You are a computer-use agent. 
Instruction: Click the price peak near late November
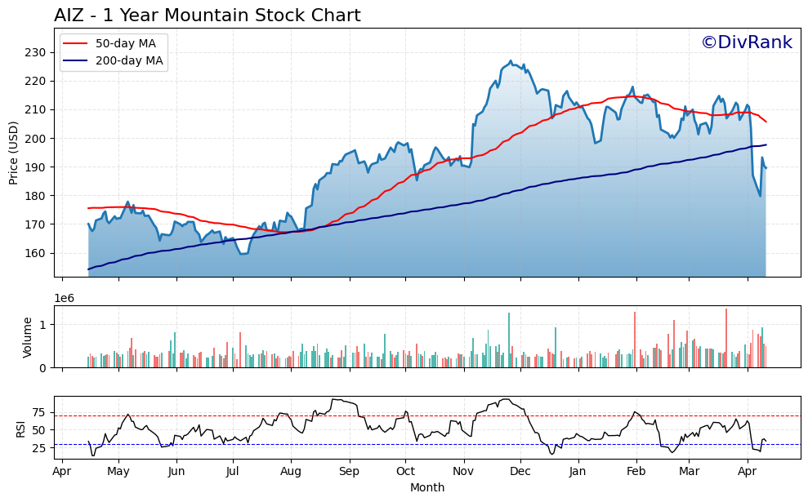(x=511, y=61)
